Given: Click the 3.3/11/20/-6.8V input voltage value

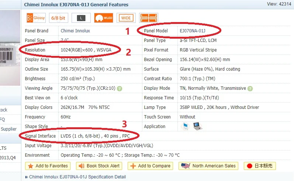Looking at the screenshot, I should (x=107, y=146).
